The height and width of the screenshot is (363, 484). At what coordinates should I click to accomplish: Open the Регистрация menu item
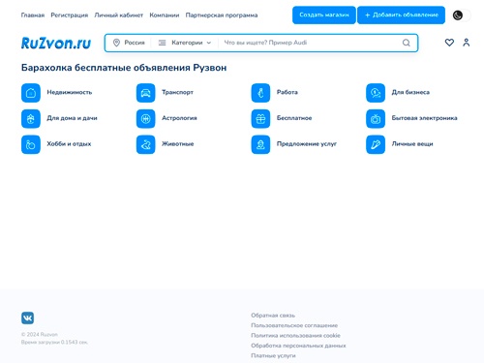70,15
